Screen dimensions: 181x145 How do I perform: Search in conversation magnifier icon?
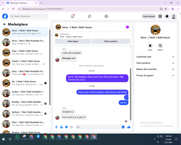tap(160, 46)
